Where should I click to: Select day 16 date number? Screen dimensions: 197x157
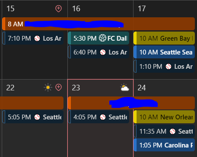pos(76,9)
